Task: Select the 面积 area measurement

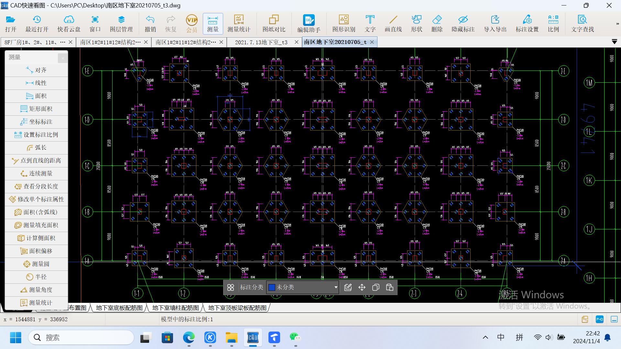Action: tap(37, 96)
